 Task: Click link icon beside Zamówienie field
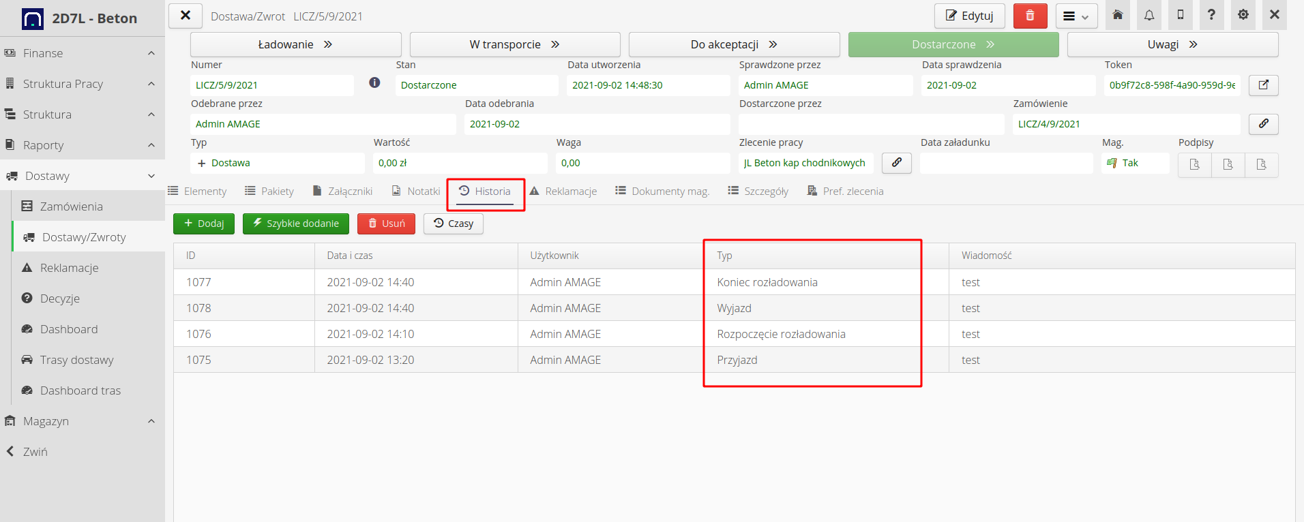click(1263, 124)
